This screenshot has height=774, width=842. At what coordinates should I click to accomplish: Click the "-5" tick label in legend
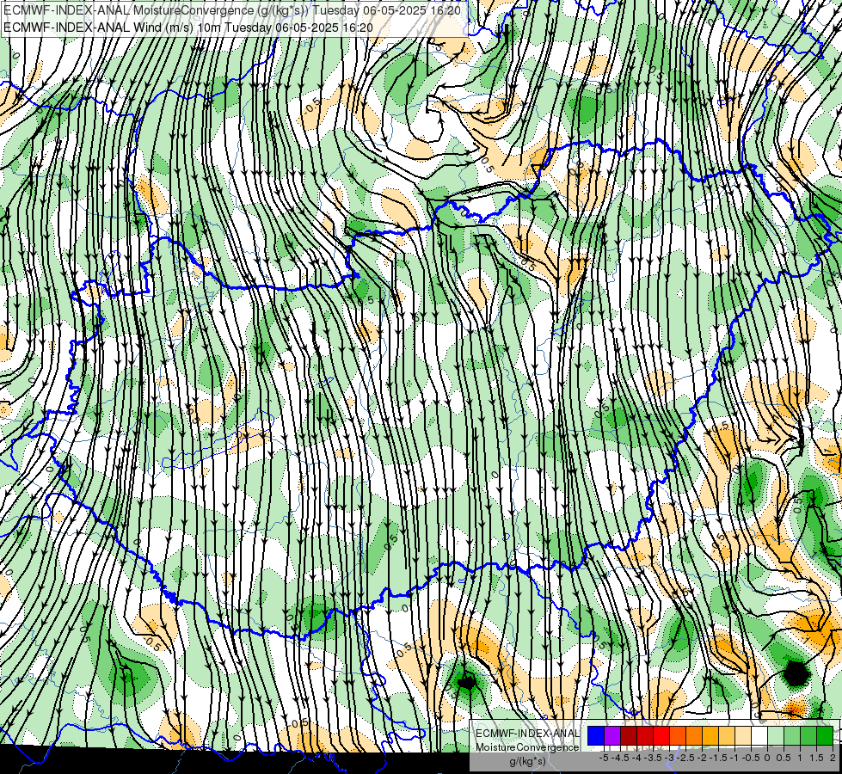coord(604,758)
